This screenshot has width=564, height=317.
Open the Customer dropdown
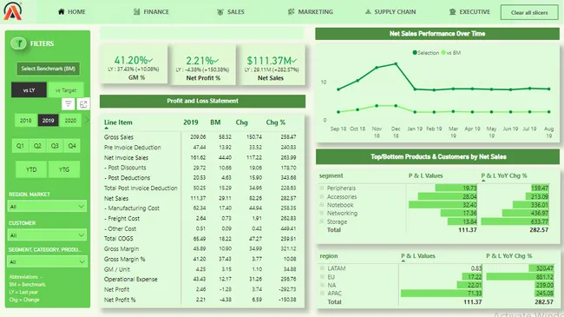tap(47, 235)
